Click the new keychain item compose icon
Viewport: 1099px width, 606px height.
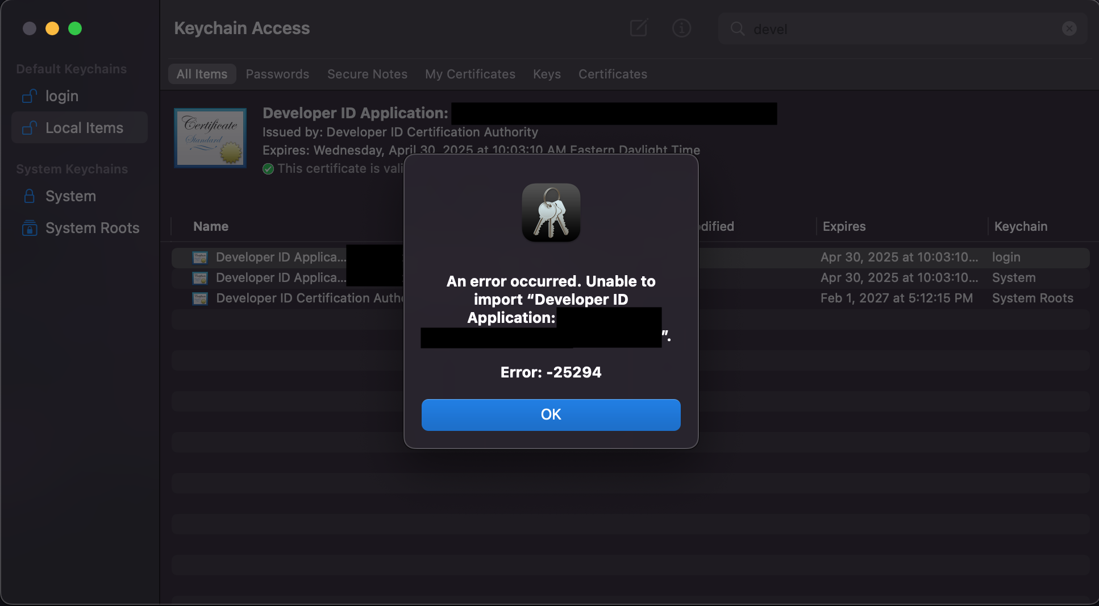[639, 28]
